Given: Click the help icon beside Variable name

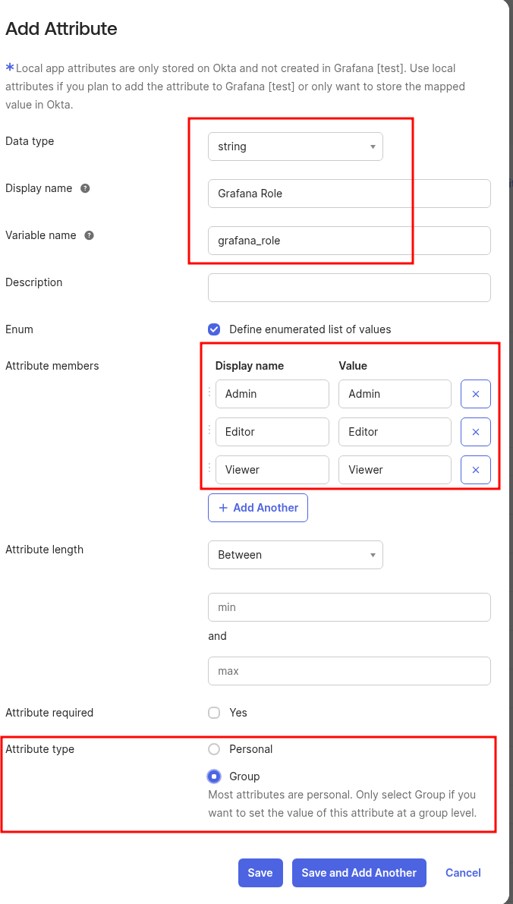Looking at the screenshot, I should [89, 235].
